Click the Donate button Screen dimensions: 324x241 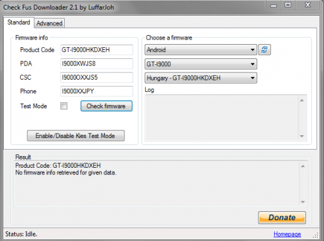[x=282, y=218]
